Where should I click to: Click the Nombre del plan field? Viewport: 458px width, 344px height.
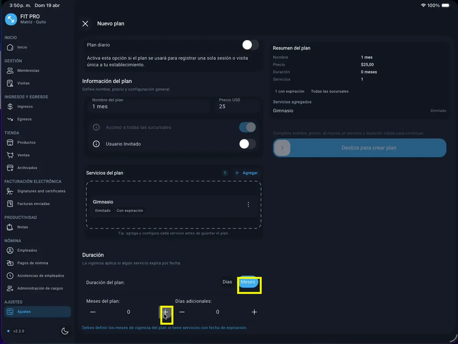click(149, 106)
